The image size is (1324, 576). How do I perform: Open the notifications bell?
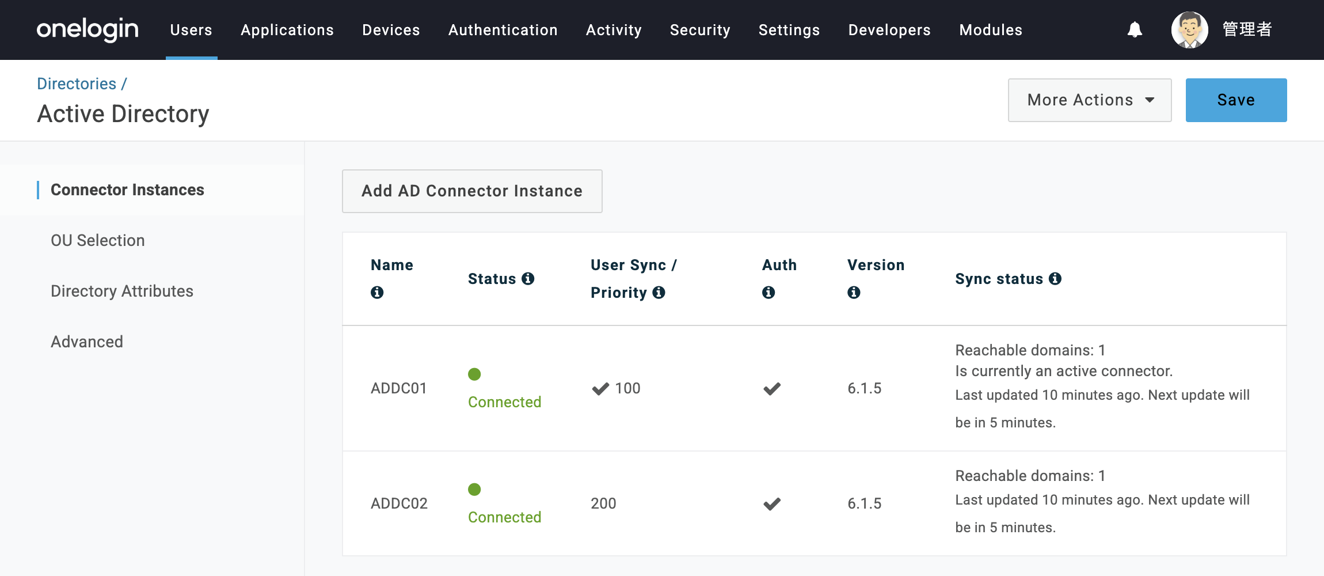click(x=1135, y=29)
